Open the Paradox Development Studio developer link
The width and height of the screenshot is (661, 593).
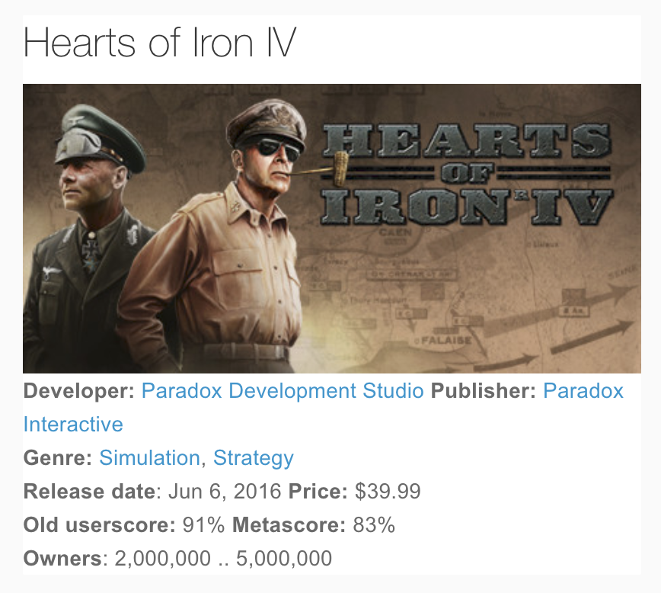pyautogui.click(x=283, y=391)
